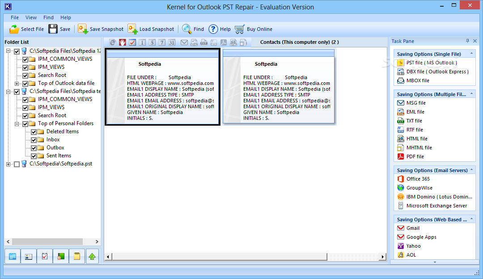Viewport: 483px width, 279px height.
Task: Open the File menu
Action: tap(15, 17)
